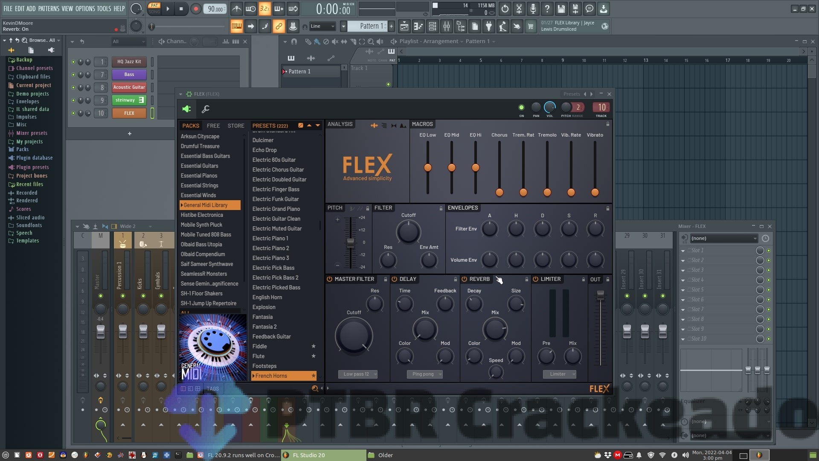Select the Essential Pianos pack

[x=199, y=176]
